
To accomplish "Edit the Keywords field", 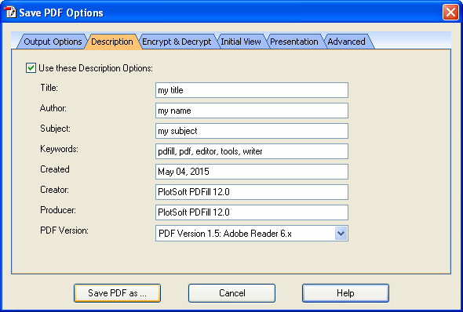I will pyautogui.click(x=252, y=151).
